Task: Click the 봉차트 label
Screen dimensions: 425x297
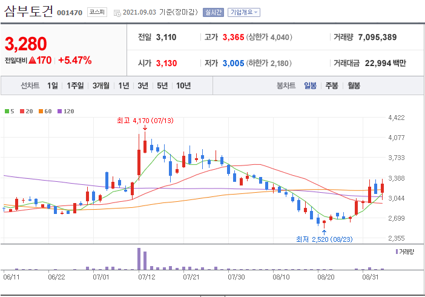Action: [286, 86]
